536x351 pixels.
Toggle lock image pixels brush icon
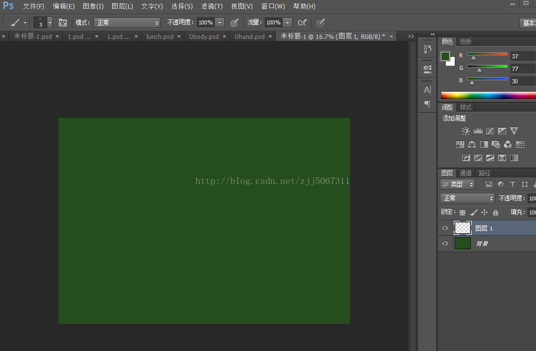[x=474, y=212]
